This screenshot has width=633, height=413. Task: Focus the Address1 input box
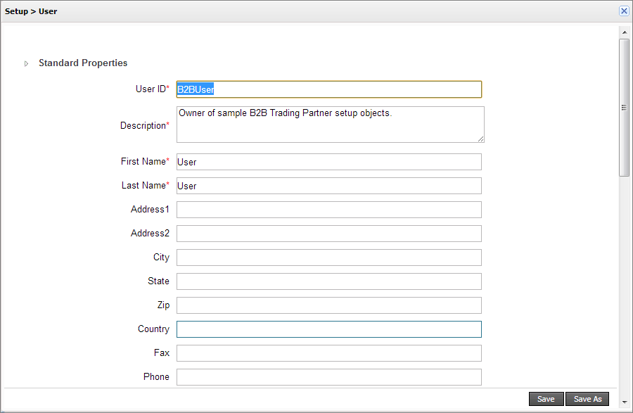click(328, 210)
